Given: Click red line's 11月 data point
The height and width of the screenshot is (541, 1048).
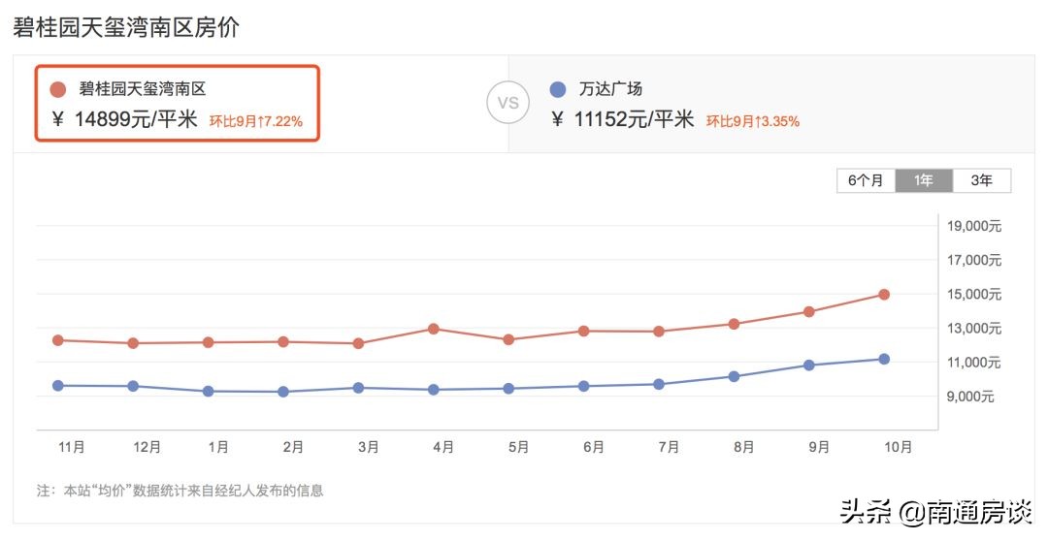Looking at the screenshot, I should 58,340.
